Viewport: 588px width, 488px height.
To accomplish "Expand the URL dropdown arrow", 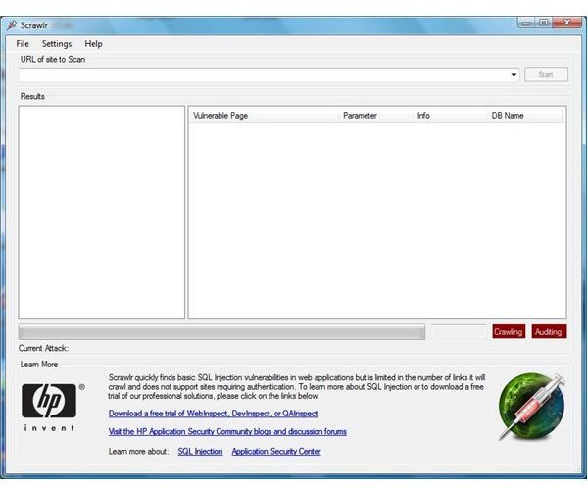I will pyautogui.click(x=514, y=75).
